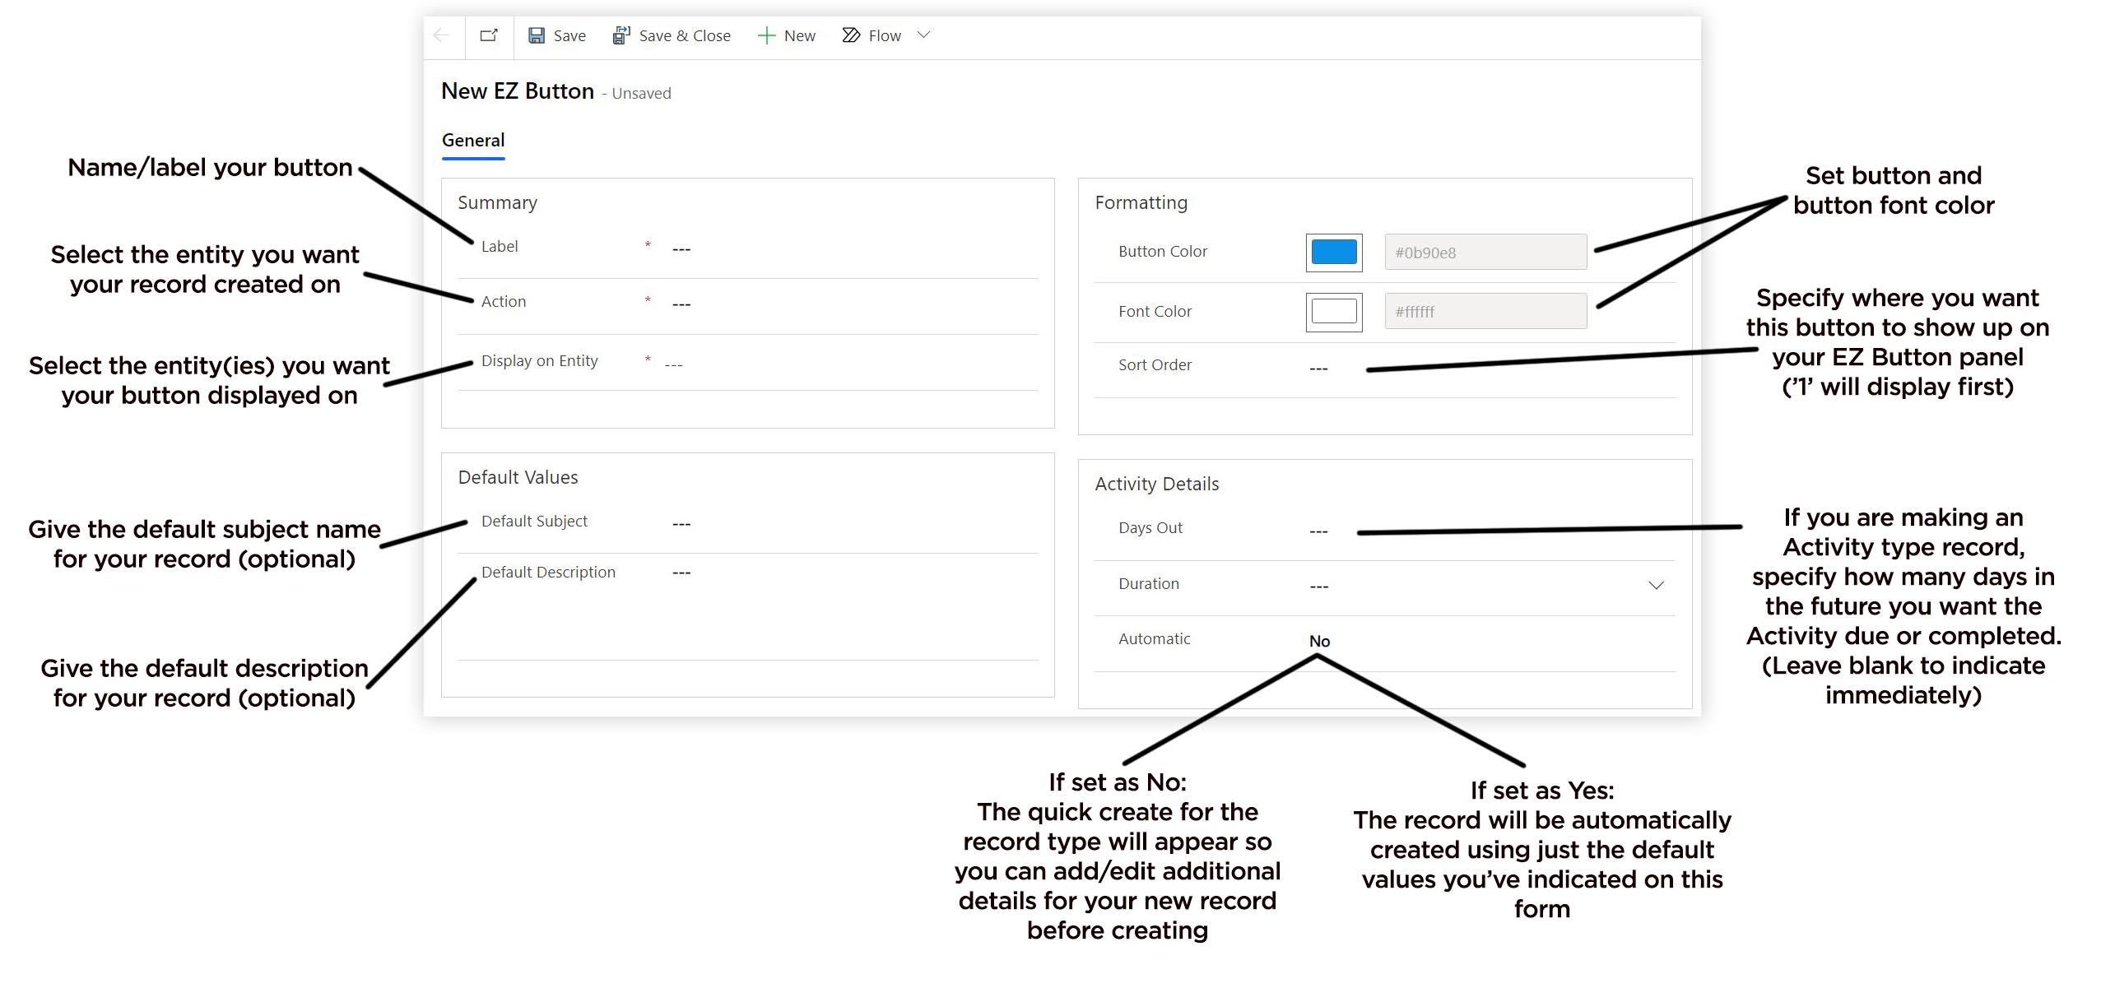This screenshot has width=2101, height=988.
Task: Expand the Flow dropdown chevron
Action: [927, 35]
